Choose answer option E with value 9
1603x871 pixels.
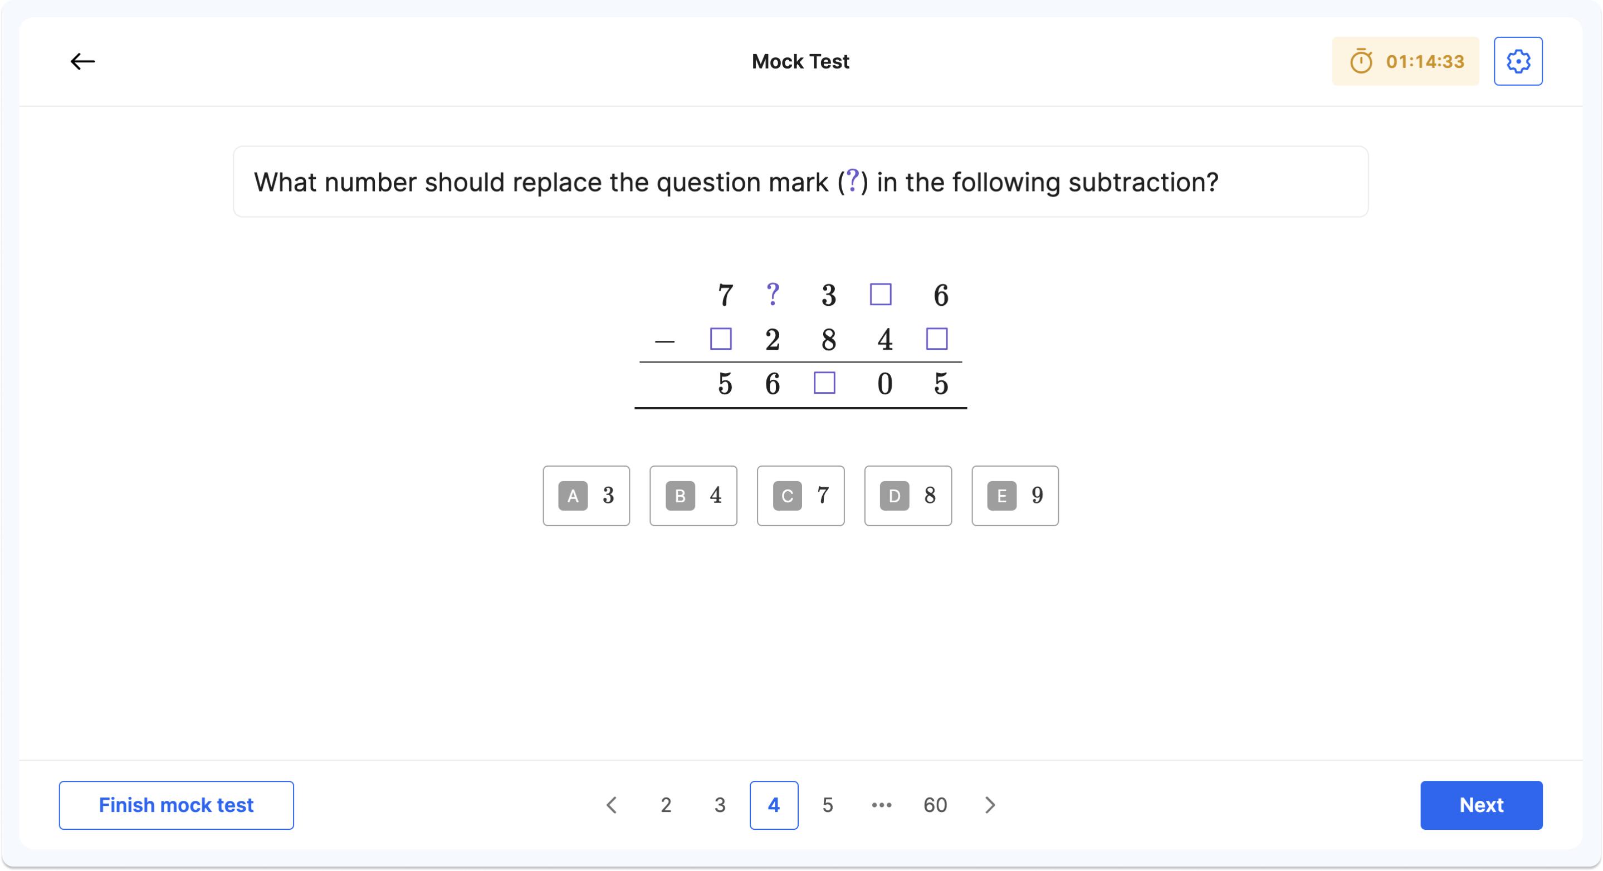[1014, 495]
